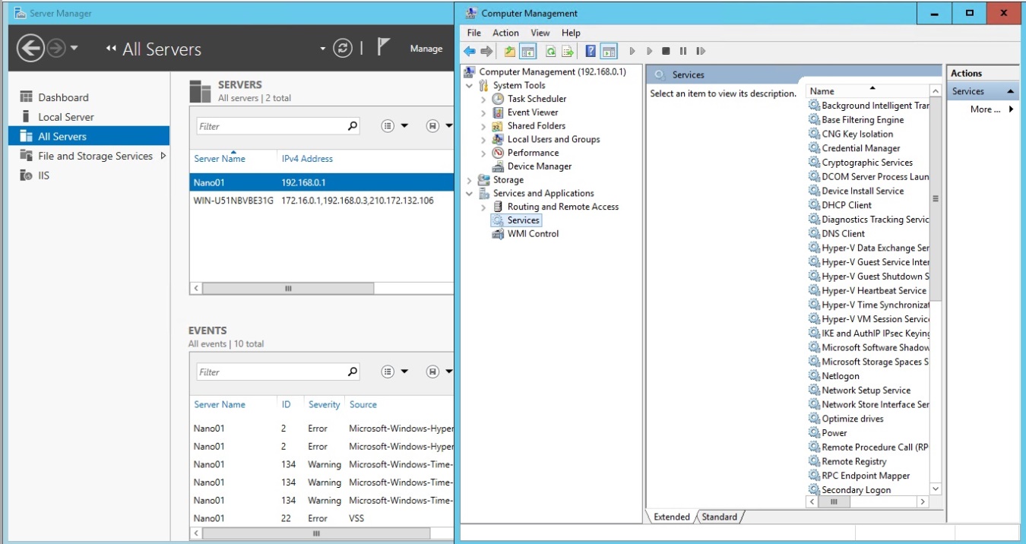
Task: Sort services by Name column header
Action: (x=867, y=91)
